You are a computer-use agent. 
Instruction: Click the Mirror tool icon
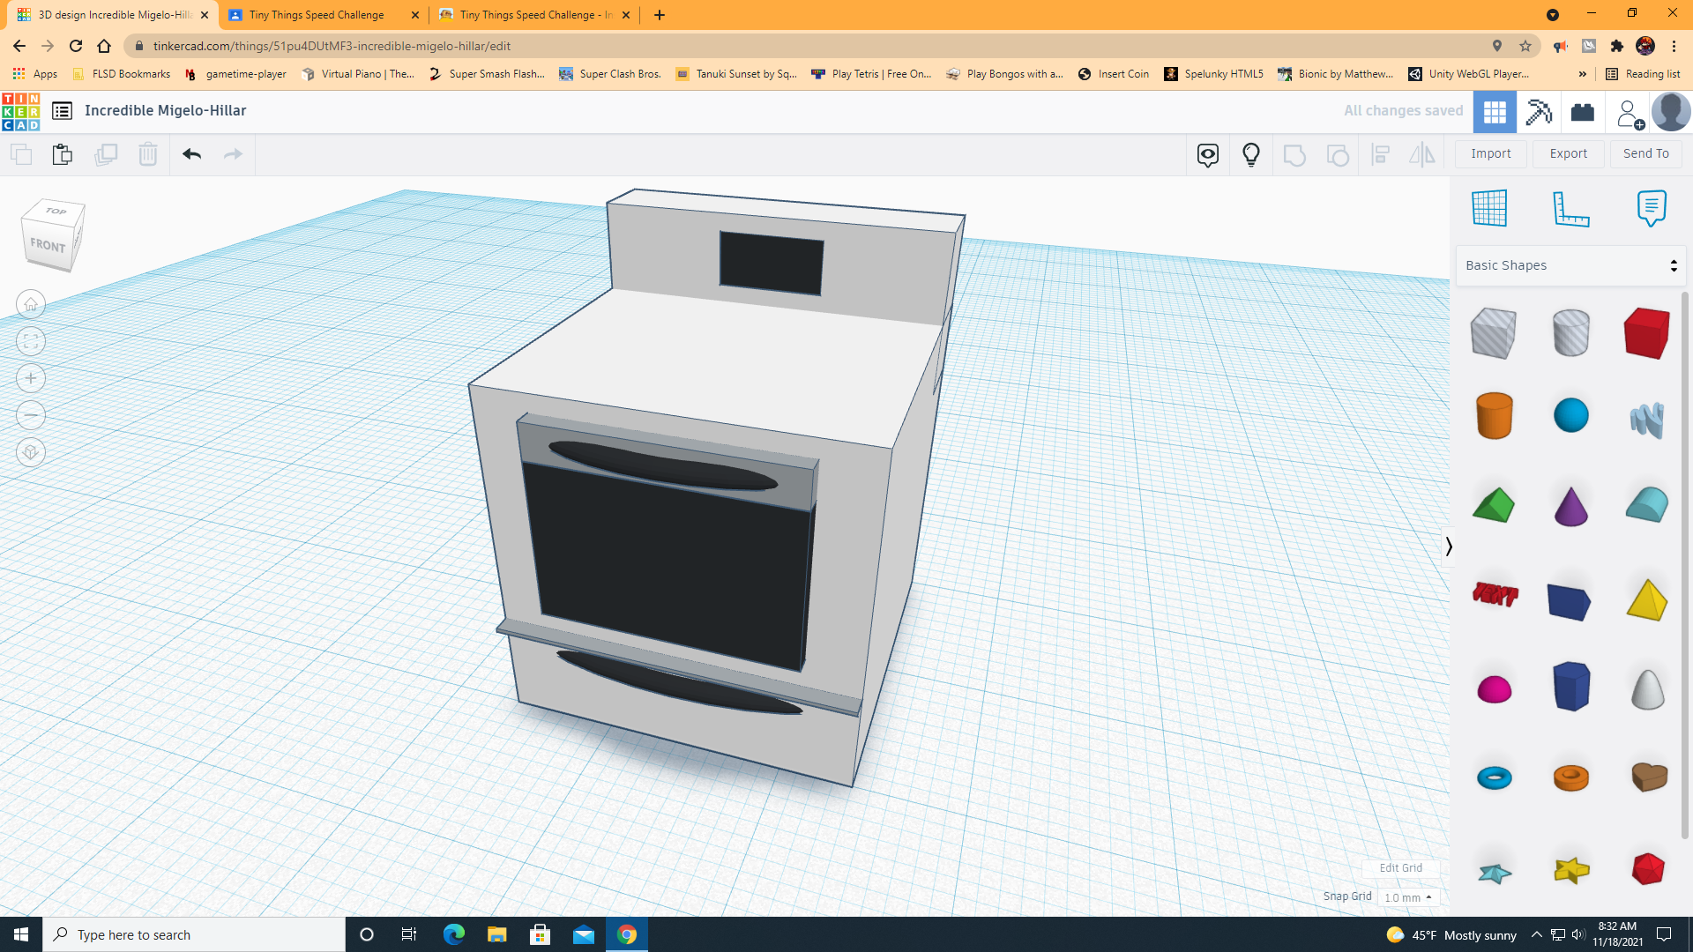pyautogui.click(x=1422, y=155)
